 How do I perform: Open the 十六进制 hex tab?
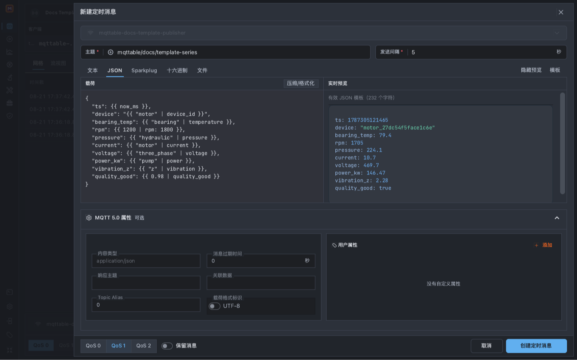click(x=177, y=70)
